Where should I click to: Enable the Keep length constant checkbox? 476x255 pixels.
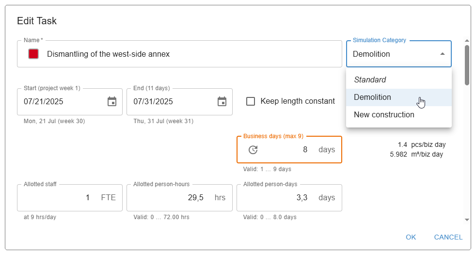tap(251, 101)
